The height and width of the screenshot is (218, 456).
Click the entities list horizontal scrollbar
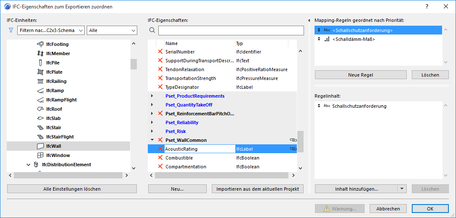(68, 175)
